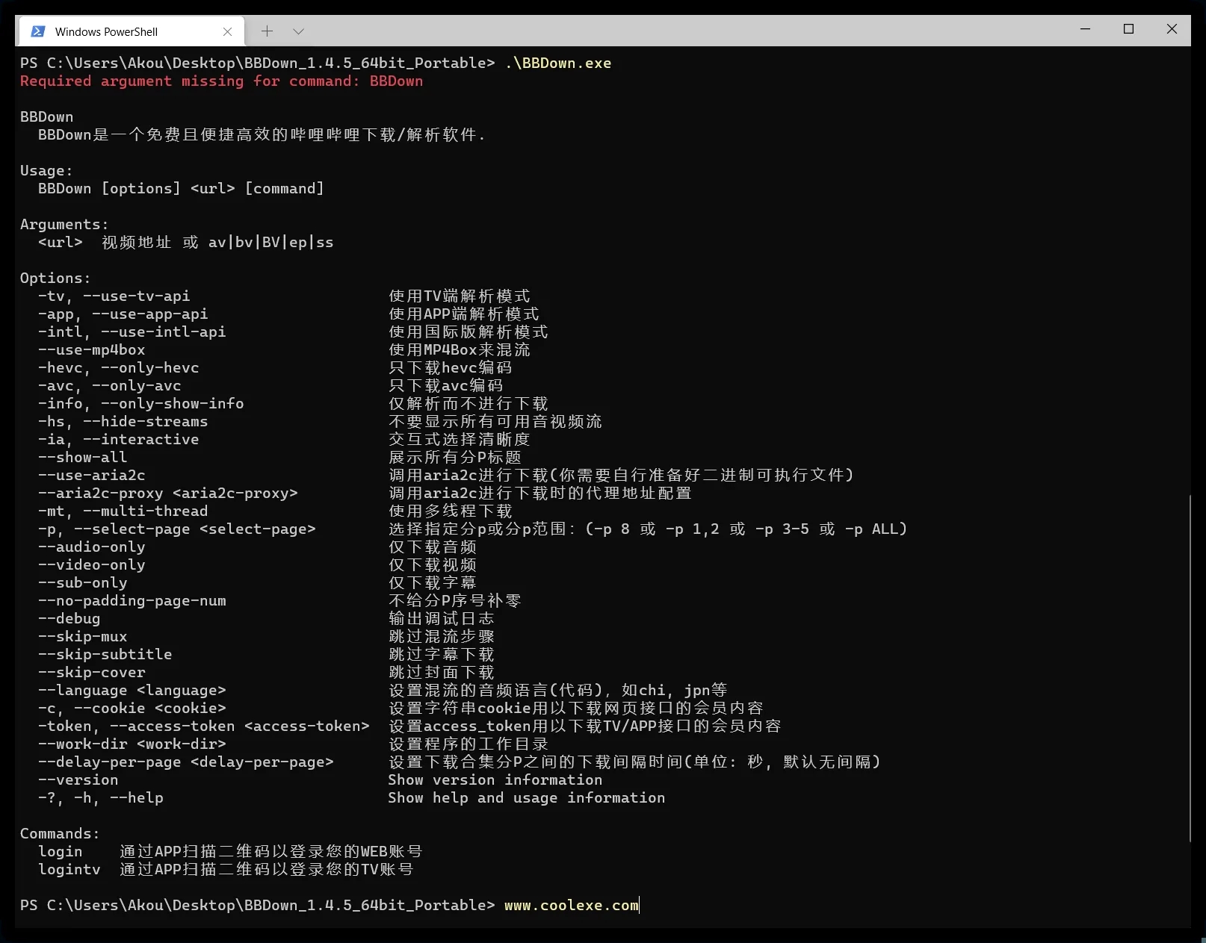This screenshot has height=943, width=1206.
Task: Click the '<url>' argument entry
Action: [61, 242]
